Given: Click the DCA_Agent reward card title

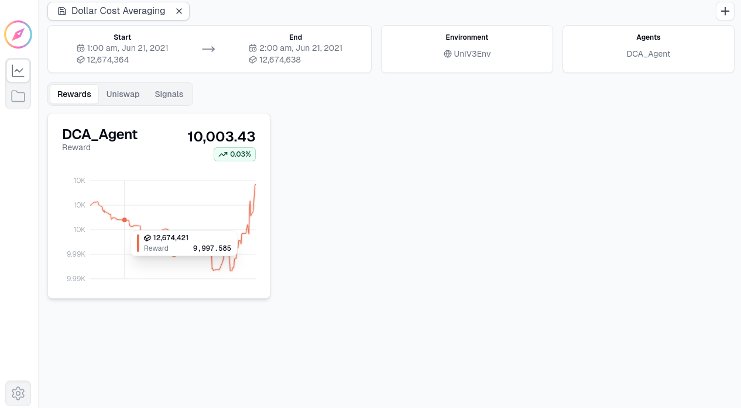Looking at the screenshot, I should 100,134.
